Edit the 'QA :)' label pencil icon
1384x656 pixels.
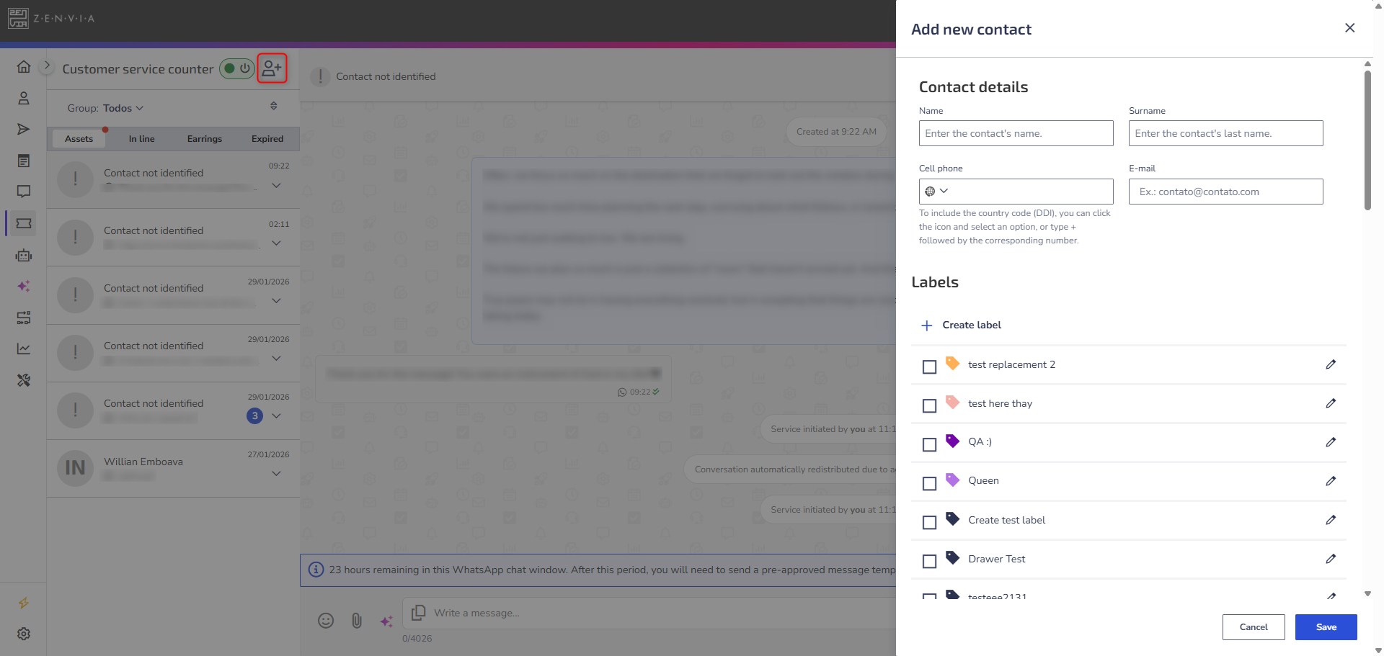(x=1331, y=442)
